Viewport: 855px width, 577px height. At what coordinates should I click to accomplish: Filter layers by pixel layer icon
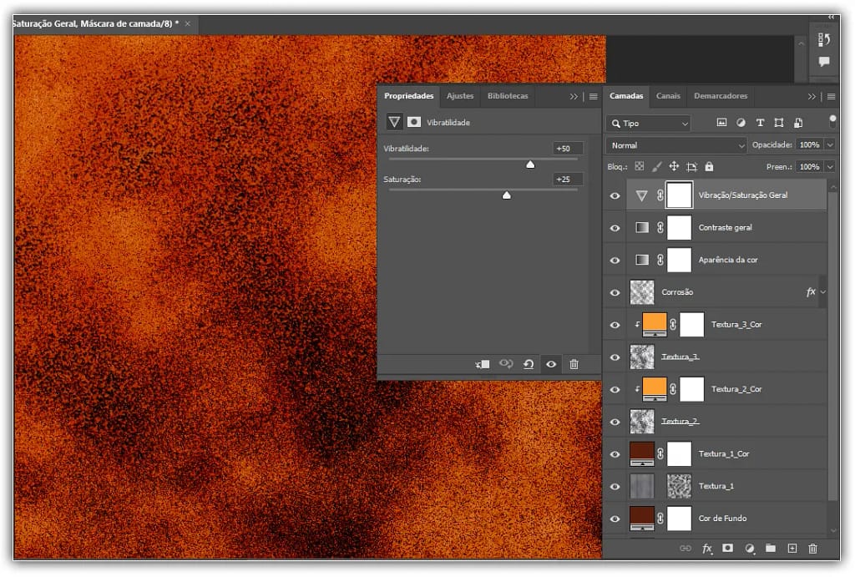pyautogui.click(x=721, y=123)
